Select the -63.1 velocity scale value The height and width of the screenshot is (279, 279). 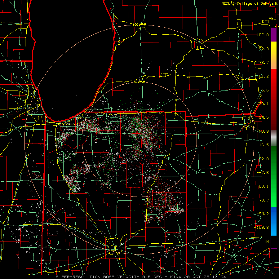coord(263,186)
